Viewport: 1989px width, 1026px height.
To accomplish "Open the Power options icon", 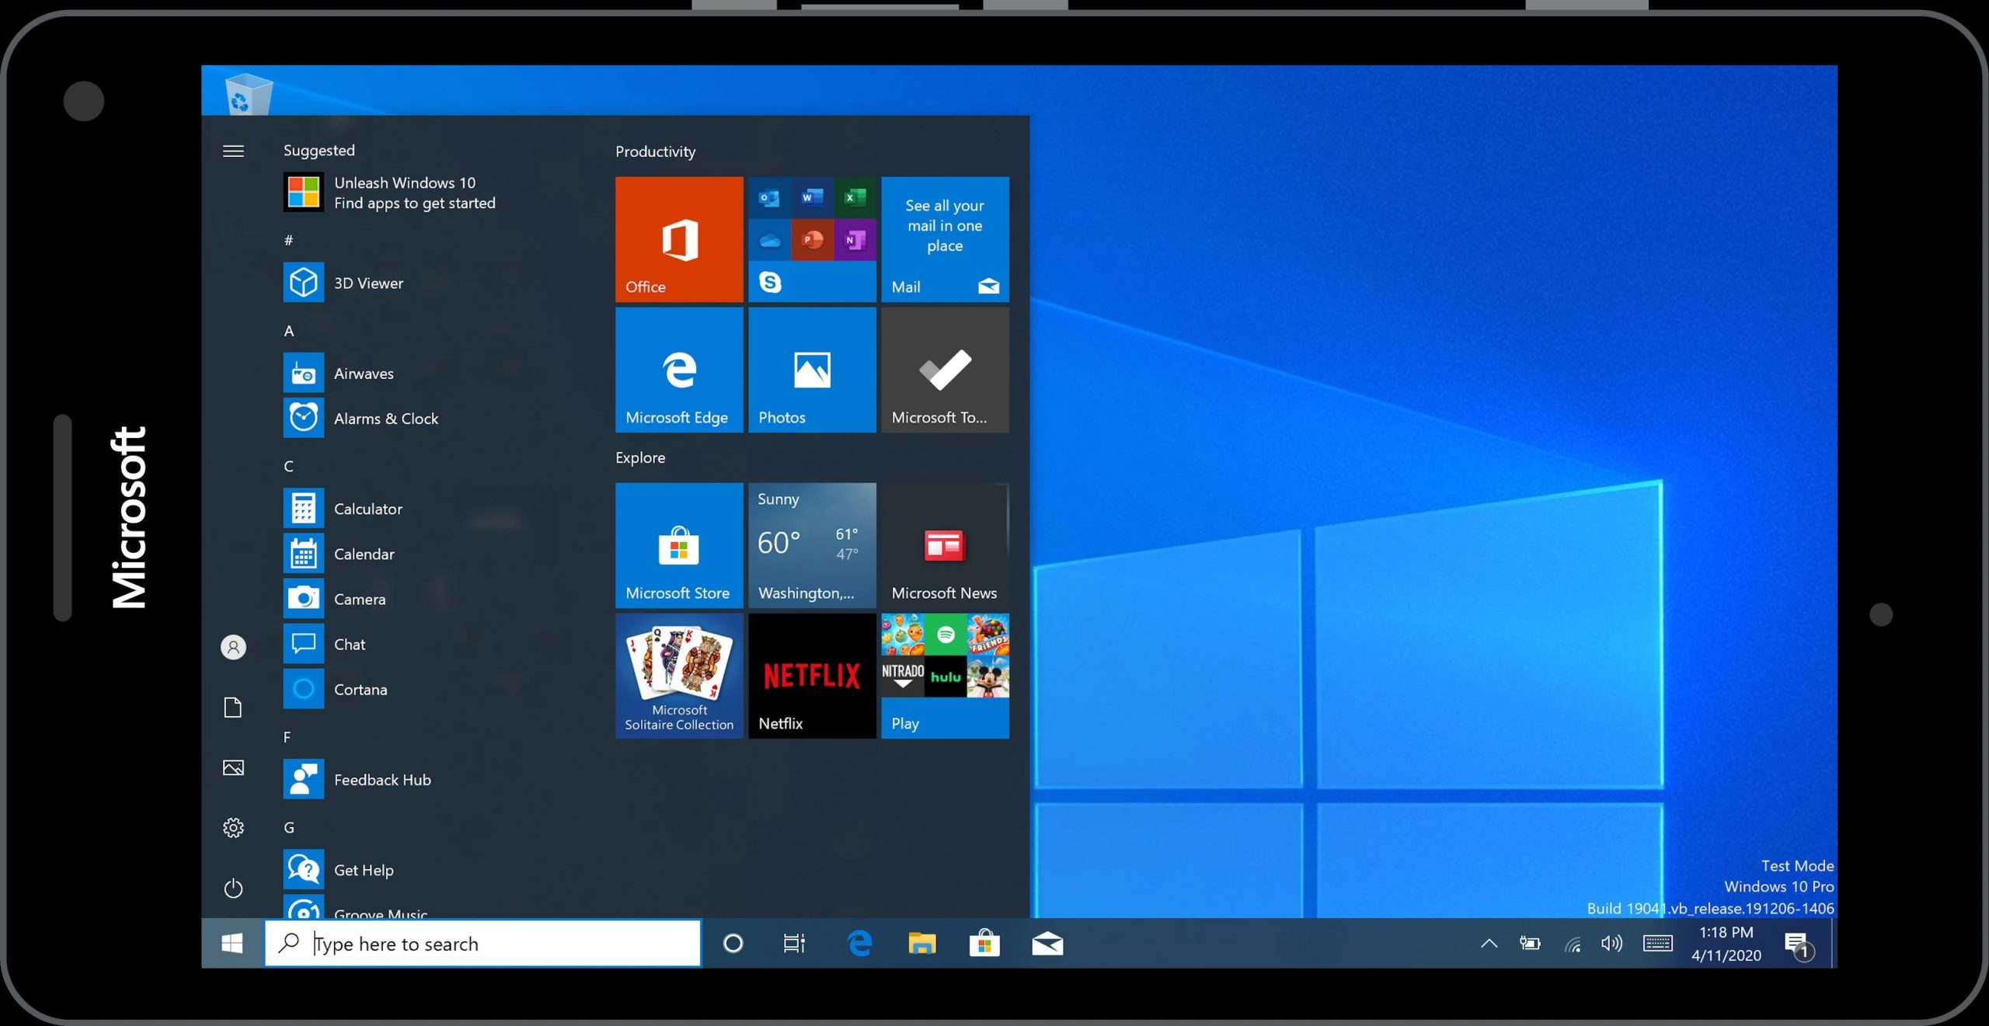I will point(233,888).
